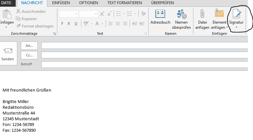Image resolution: width=253 pixels, height=140 pixels.
Task: Toggle underline U formatting
Action: 76,24
